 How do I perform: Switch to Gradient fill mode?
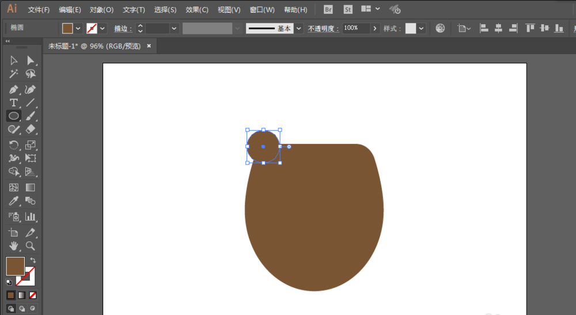click(x=22, y=295)
